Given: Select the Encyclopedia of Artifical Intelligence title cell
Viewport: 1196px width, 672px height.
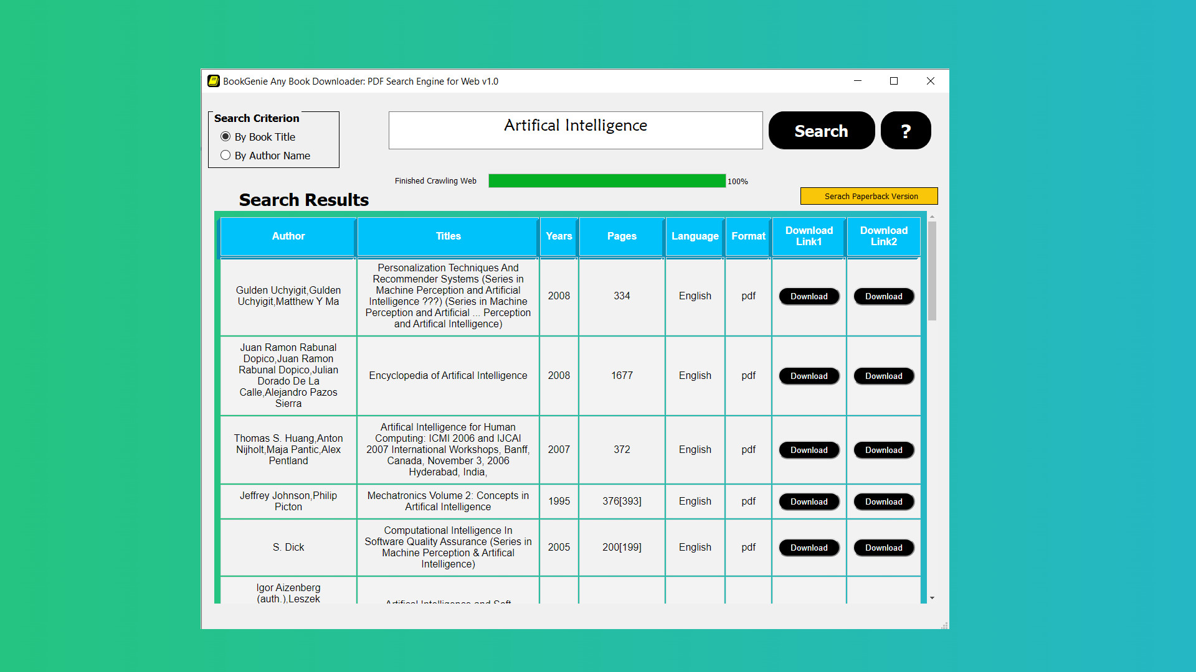Looking at the screenshot, I should click(x=448, y=376).
